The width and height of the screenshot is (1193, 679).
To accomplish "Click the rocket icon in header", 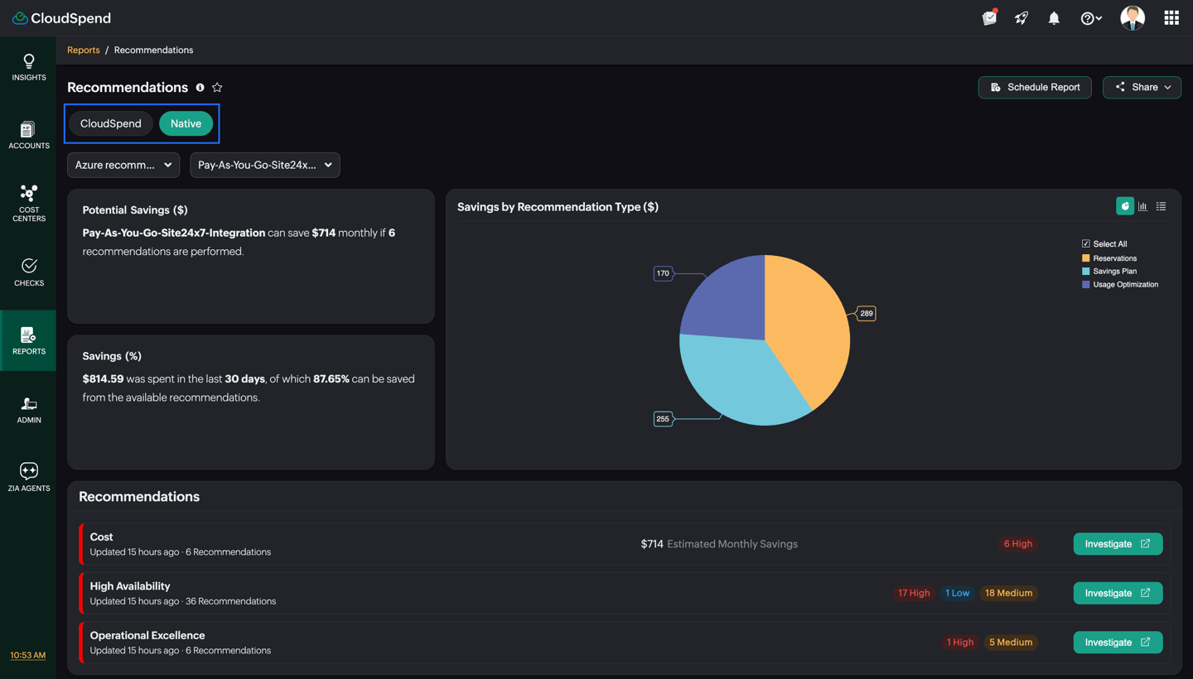I will point(1022,17).
